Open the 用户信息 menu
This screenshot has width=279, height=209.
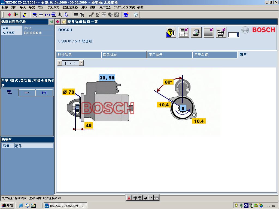[105, 7]
